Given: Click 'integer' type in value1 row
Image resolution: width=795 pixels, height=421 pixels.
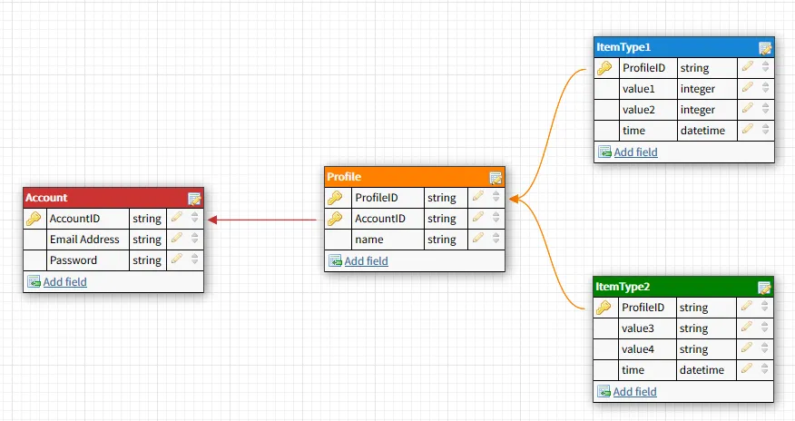Looking at the screenshot, I should click(x=698, y=89).
